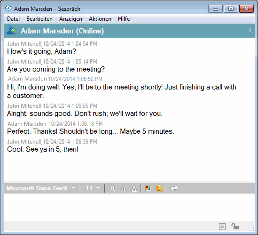
Task: Toggle underline formatting A icon
Action: point(134,188)
